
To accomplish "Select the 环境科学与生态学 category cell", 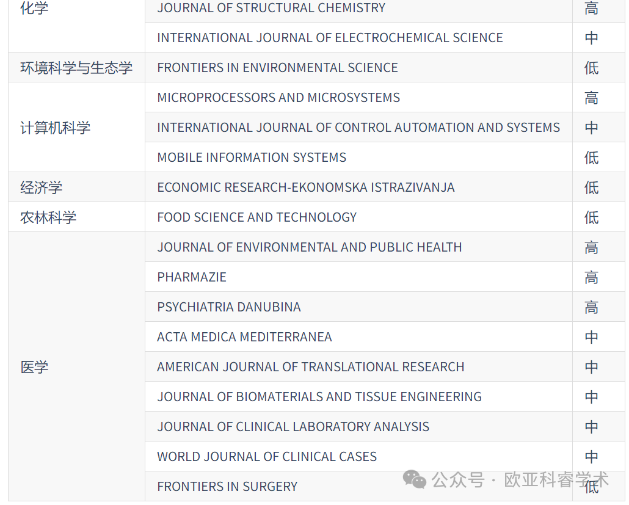I will [x=76, y=68].
